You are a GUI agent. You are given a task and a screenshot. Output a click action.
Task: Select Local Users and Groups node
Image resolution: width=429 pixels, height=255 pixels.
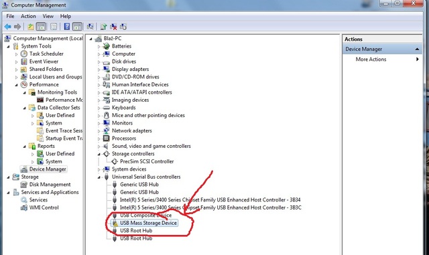56,77
